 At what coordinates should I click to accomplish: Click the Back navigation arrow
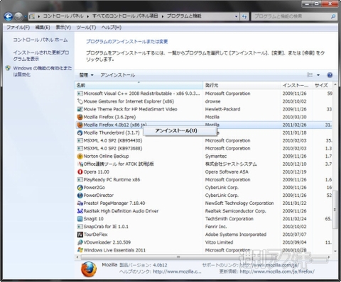[9, 16]
